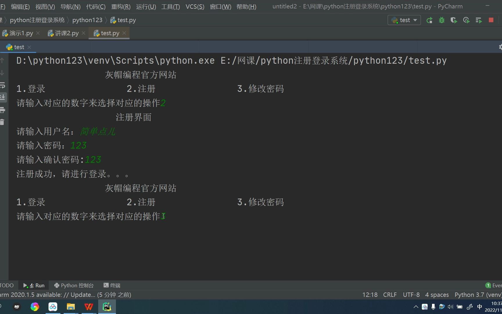Viewport: 502px width, 314px height.
Task: Start debugging with the green bug icon
Action: click(442, 20)
